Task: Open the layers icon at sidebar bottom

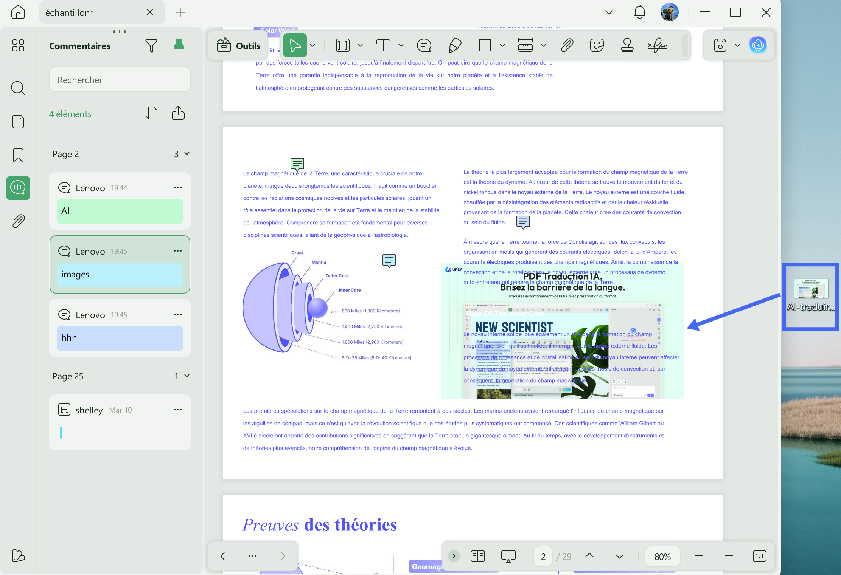Action: click(x=18, y=555)
